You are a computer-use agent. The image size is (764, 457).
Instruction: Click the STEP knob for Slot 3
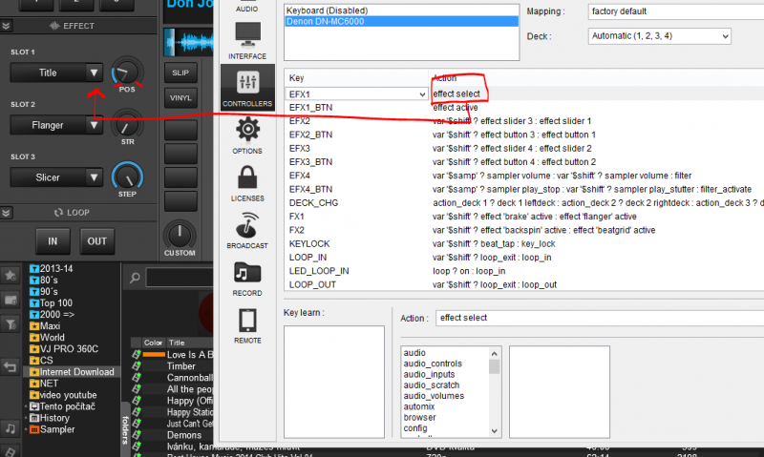click(x=127, y=177)
